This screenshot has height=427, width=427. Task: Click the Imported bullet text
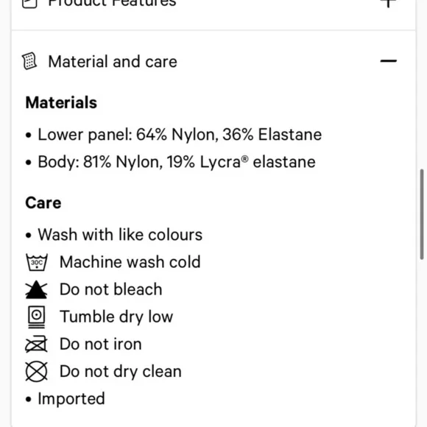(71, 399)
